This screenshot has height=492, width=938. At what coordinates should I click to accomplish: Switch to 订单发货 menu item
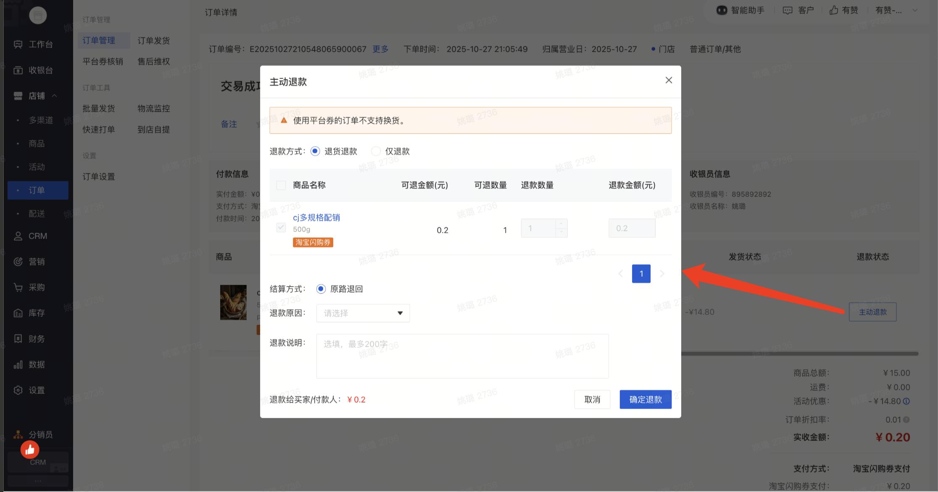pyautogui.click(x=154, y=40)
